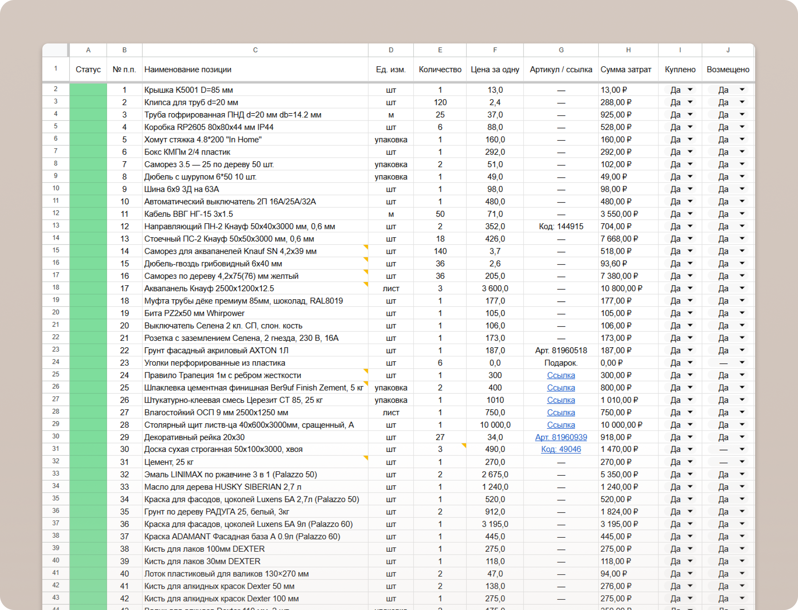Image resolution: width=798 pixels, height=610 pixels.
Task: Expand the Возмещено dropdown for Уголки перфорированные
Action: point(742,362)
